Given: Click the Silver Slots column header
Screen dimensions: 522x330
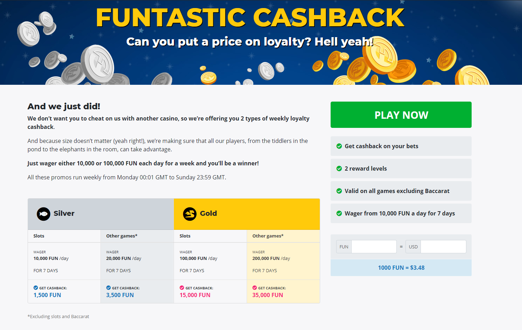Looking at the screenshot, I should tap(39, 236).
